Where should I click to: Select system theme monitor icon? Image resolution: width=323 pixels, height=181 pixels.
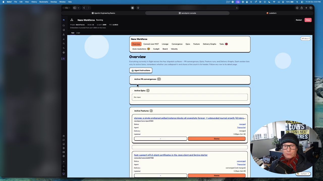click(x=64, y=174)
